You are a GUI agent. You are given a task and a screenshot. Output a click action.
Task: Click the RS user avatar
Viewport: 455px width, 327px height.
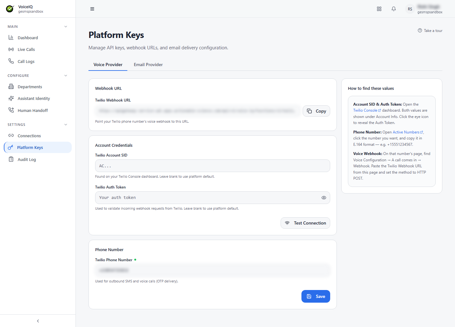tap(410, 9)
